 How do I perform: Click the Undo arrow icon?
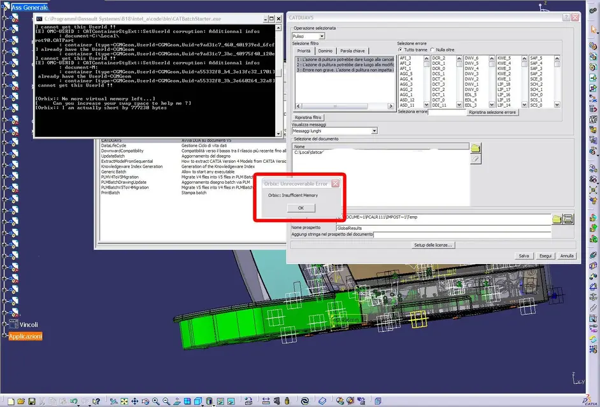73,401
